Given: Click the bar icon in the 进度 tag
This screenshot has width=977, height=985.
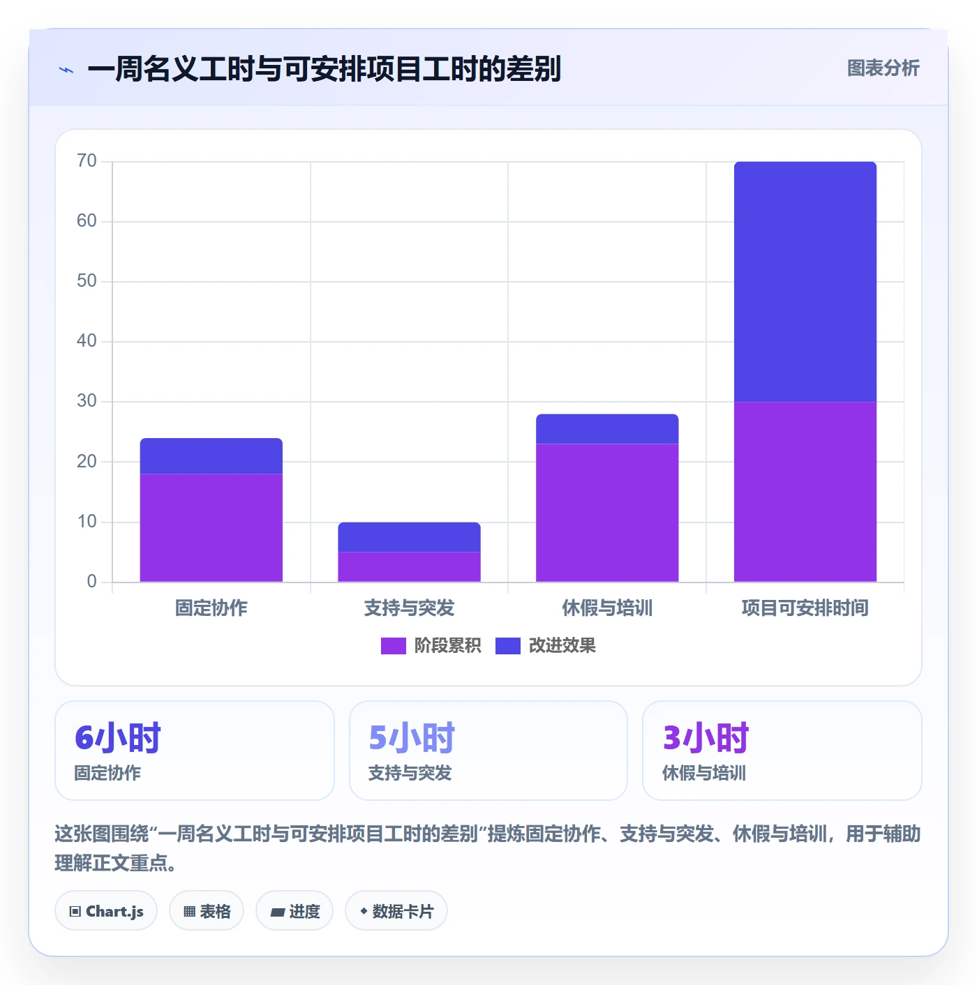Looking at the screenshot, I should 278,912.
